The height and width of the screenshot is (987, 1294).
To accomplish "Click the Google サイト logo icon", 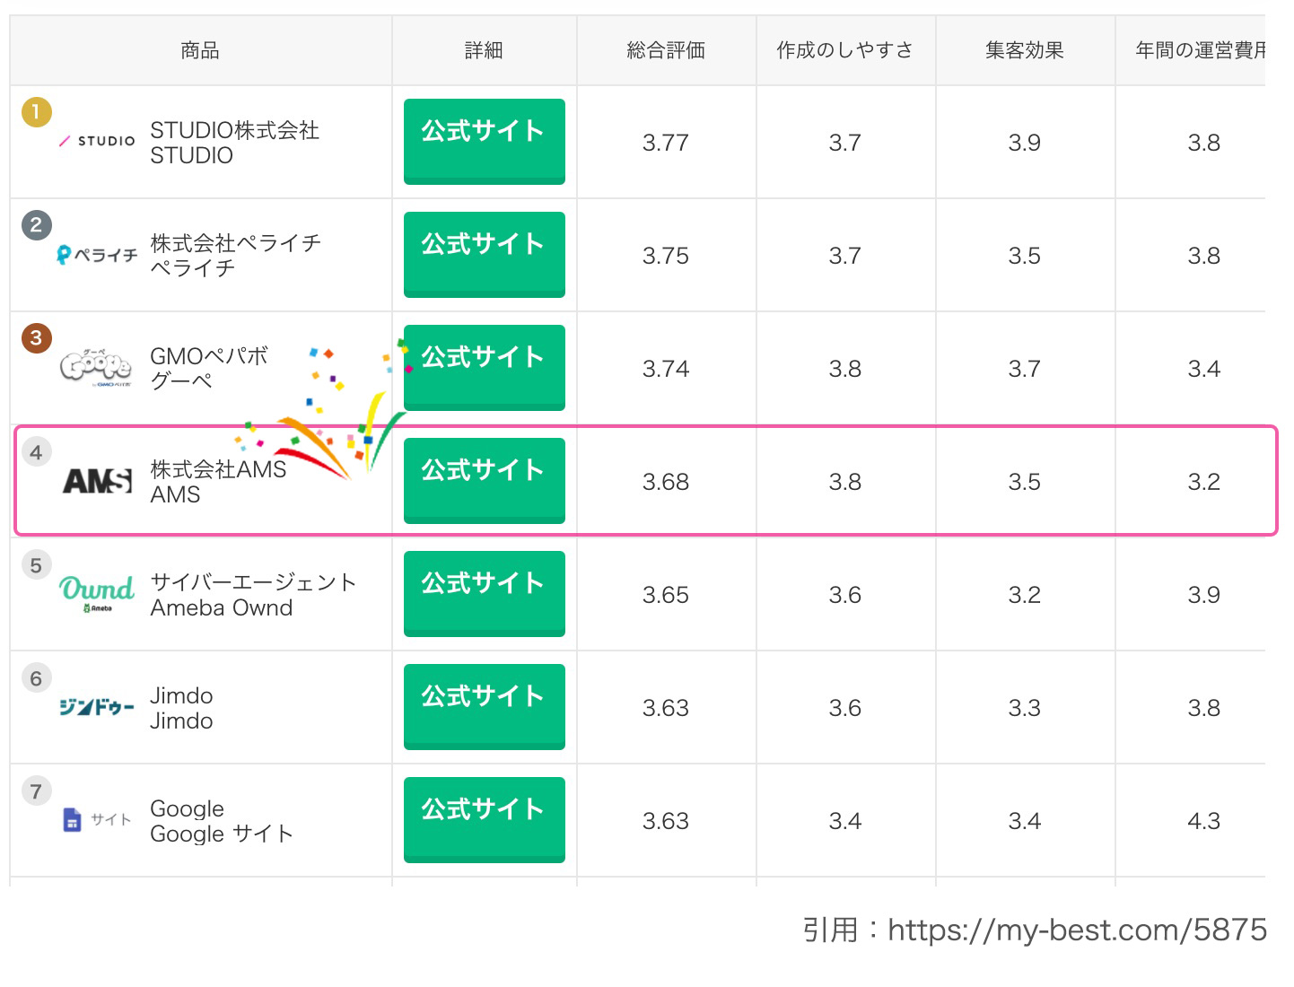I will click(97, 819).
